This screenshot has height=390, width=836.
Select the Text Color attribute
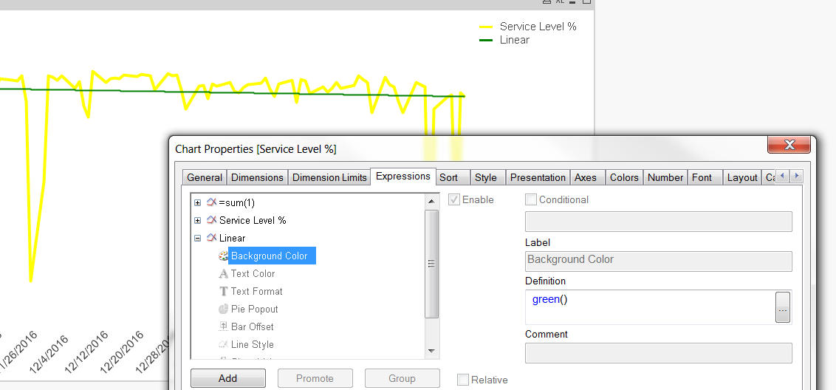point(253,274)
